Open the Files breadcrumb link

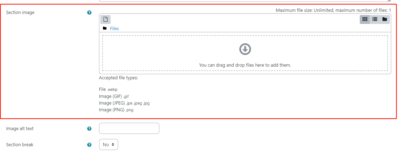pos(114,28)
